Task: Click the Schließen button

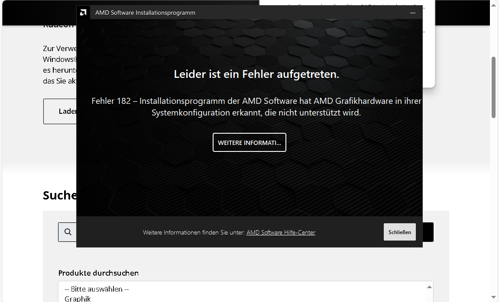Action: 399,232
